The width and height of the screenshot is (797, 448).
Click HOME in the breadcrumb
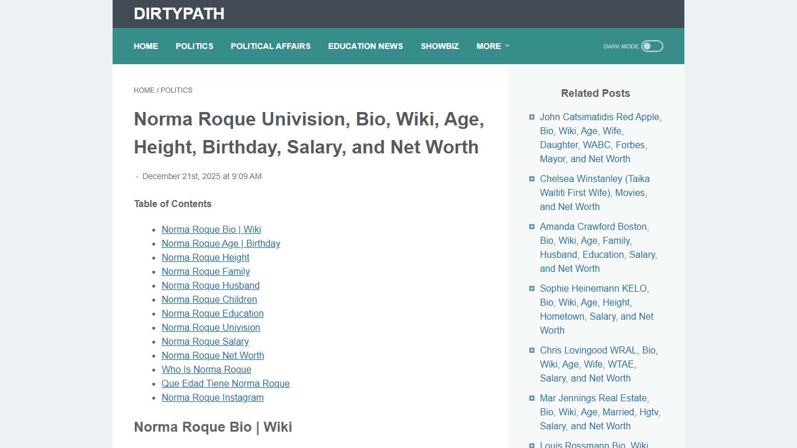(x=144, y=90)
